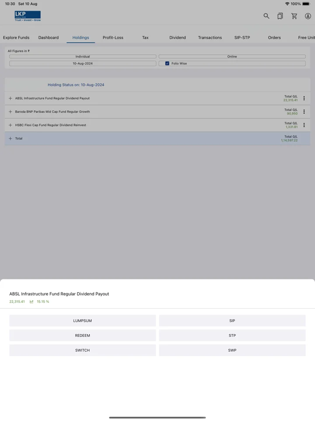Open the Individual holder dropdown

tap(83, 57)
